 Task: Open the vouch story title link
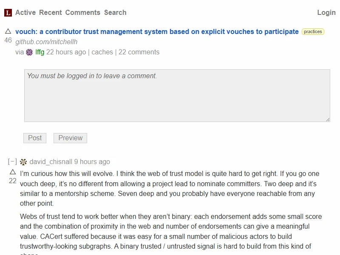point(157,32)
